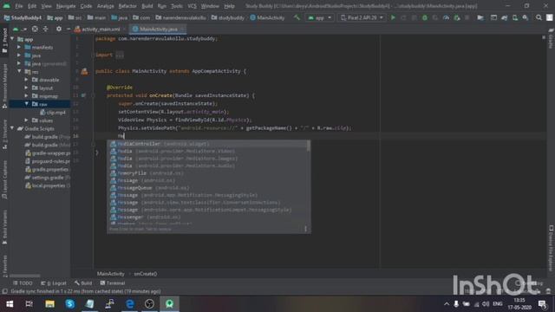Open the VCS menu
This screenshot has width=555, height=312.
(192, 6)
